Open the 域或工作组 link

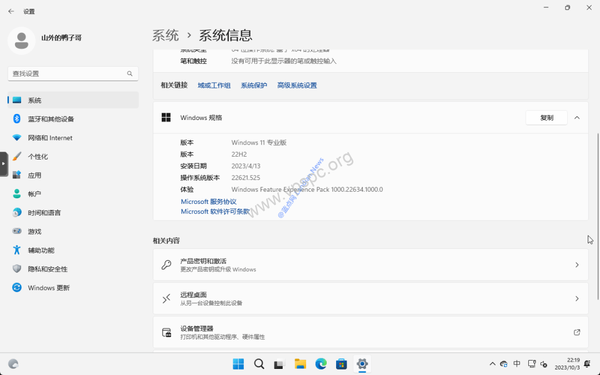click(x=214, y=86)
